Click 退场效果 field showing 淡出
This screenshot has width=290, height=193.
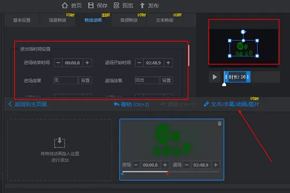tap(147, 80)
